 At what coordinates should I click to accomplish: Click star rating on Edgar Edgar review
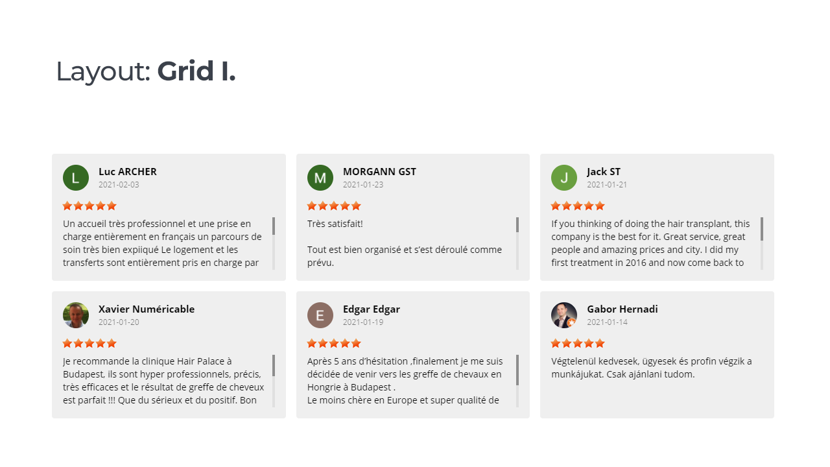pyautogui.click(x=334, y=343)
